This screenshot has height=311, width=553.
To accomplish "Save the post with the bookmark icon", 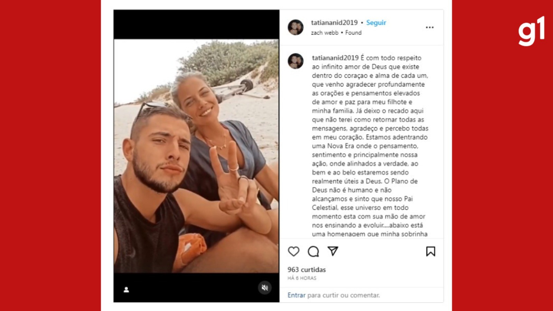I will click(x=430, y=251).
